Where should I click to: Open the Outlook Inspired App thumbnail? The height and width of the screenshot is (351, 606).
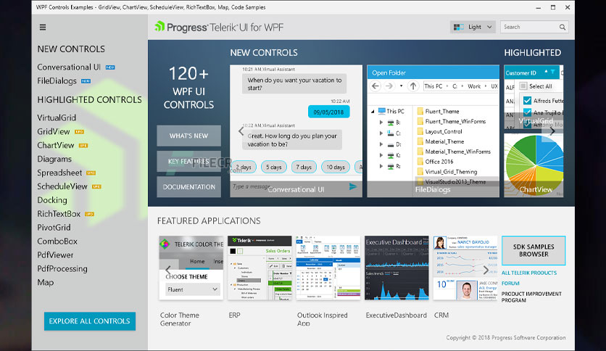(x=328, y=268)
